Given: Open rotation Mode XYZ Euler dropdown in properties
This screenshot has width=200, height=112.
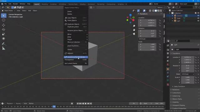Looking at the screenshot, I should 188,74.
